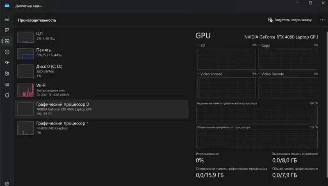The height and width of the screenshot is (186, 328).
Task: Open the Video Decode graph dropdown
Action: (x=259, y=74)
